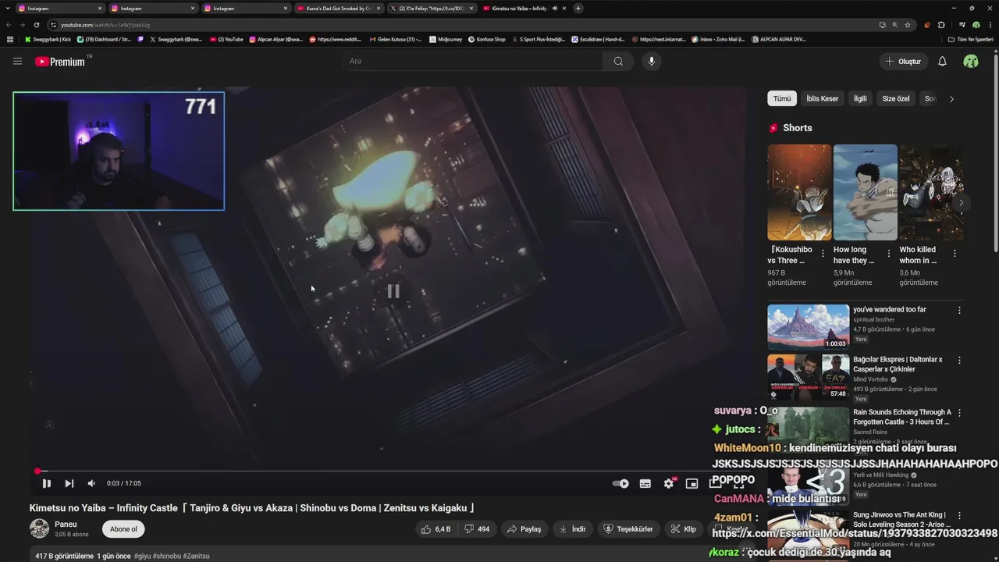
Task: Click the search magnifier button
Action: tap(618, 61)
